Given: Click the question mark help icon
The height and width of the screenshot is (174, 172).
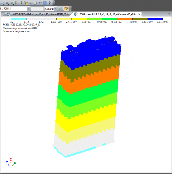Looking at the screenshot, I should tap(50, 3).
